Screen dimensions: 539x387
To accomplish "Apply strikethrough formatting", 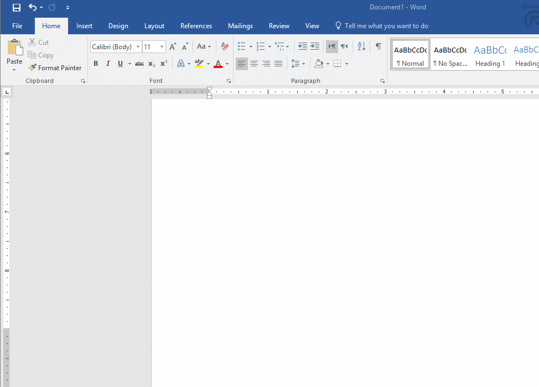I will pos(139,64).
